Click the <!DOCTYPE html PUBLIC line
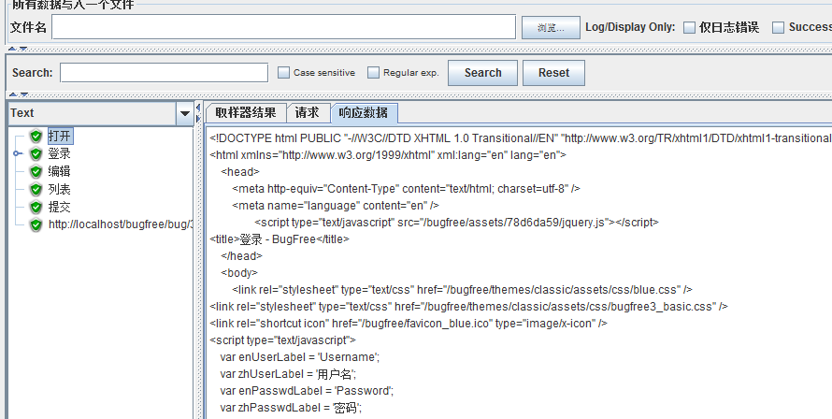Screen dimensions: 832x419 click(x=521, y=138)
